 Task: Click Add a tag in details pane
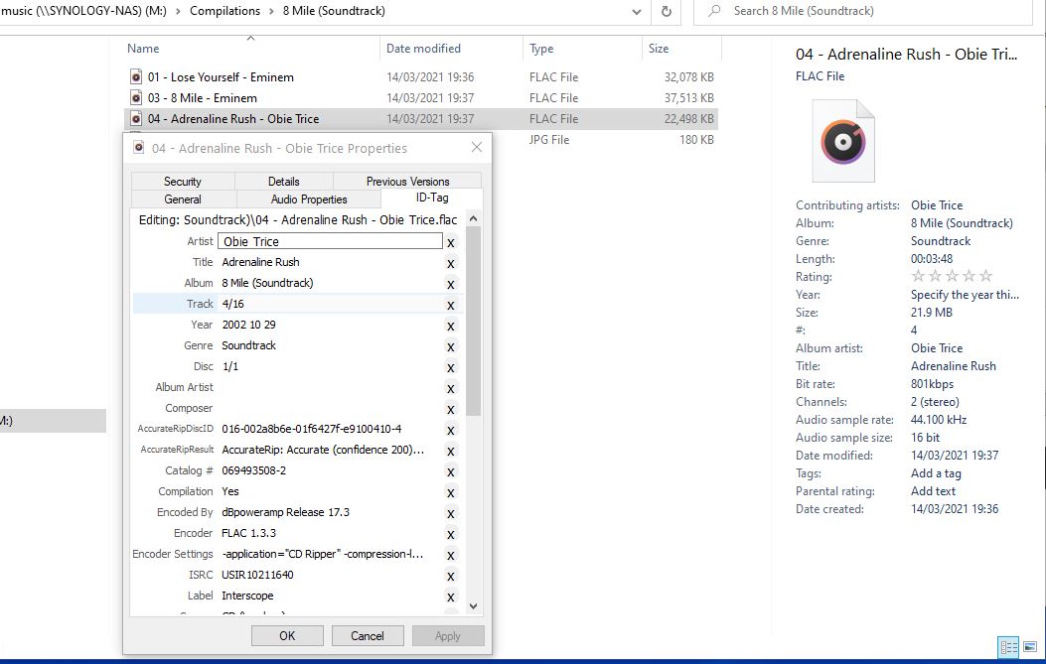tap(936, 473)
